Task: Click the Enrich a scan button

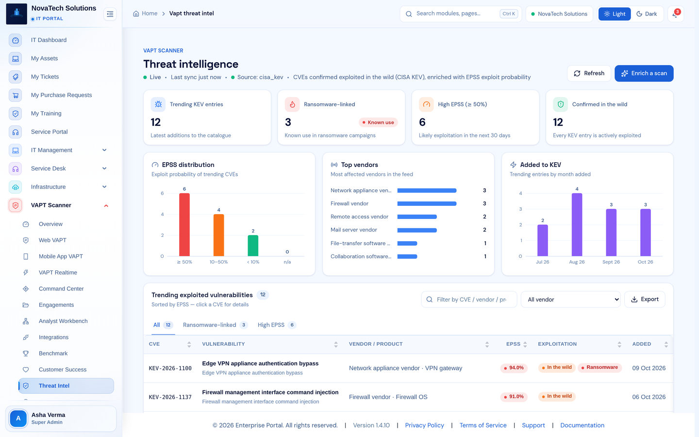Action: [644, 73]
